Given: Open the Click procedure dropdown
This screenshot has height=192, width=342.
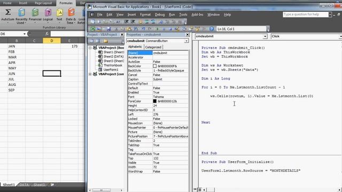Looking at the screenshot, I should point(340,36).
